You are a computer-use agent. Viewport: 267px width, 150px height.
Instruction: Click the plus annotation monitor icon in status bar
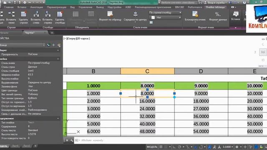245,147
